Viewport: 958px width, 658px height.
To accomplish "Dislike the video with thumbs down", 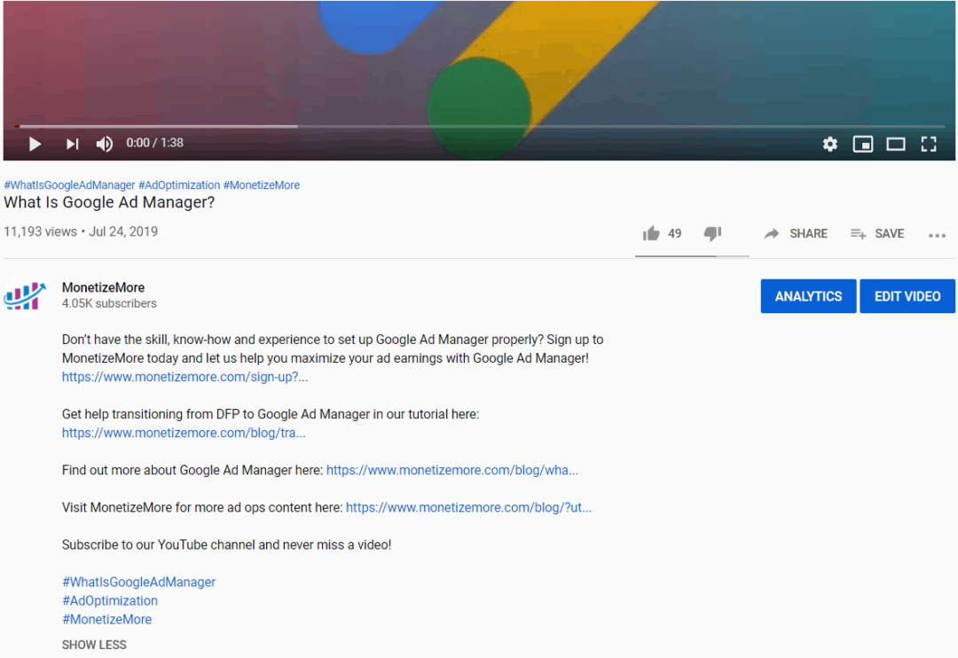I will coord(712,233).
